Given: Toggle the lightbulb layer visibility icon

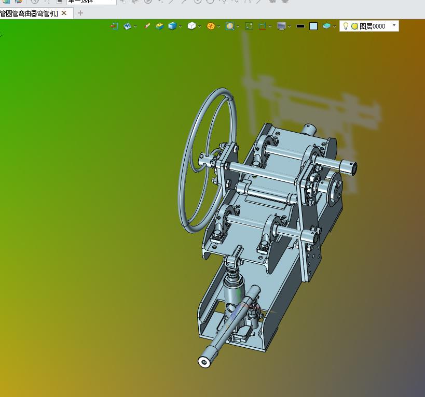Looking at the screenshot, I should click(x=346, y=26).
